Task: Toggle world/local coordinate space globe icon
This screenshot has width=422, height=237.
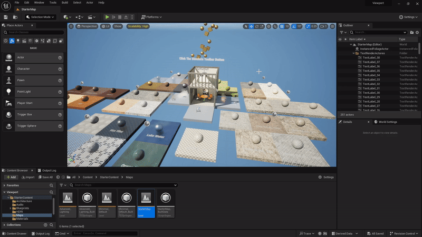Action: 268,26
